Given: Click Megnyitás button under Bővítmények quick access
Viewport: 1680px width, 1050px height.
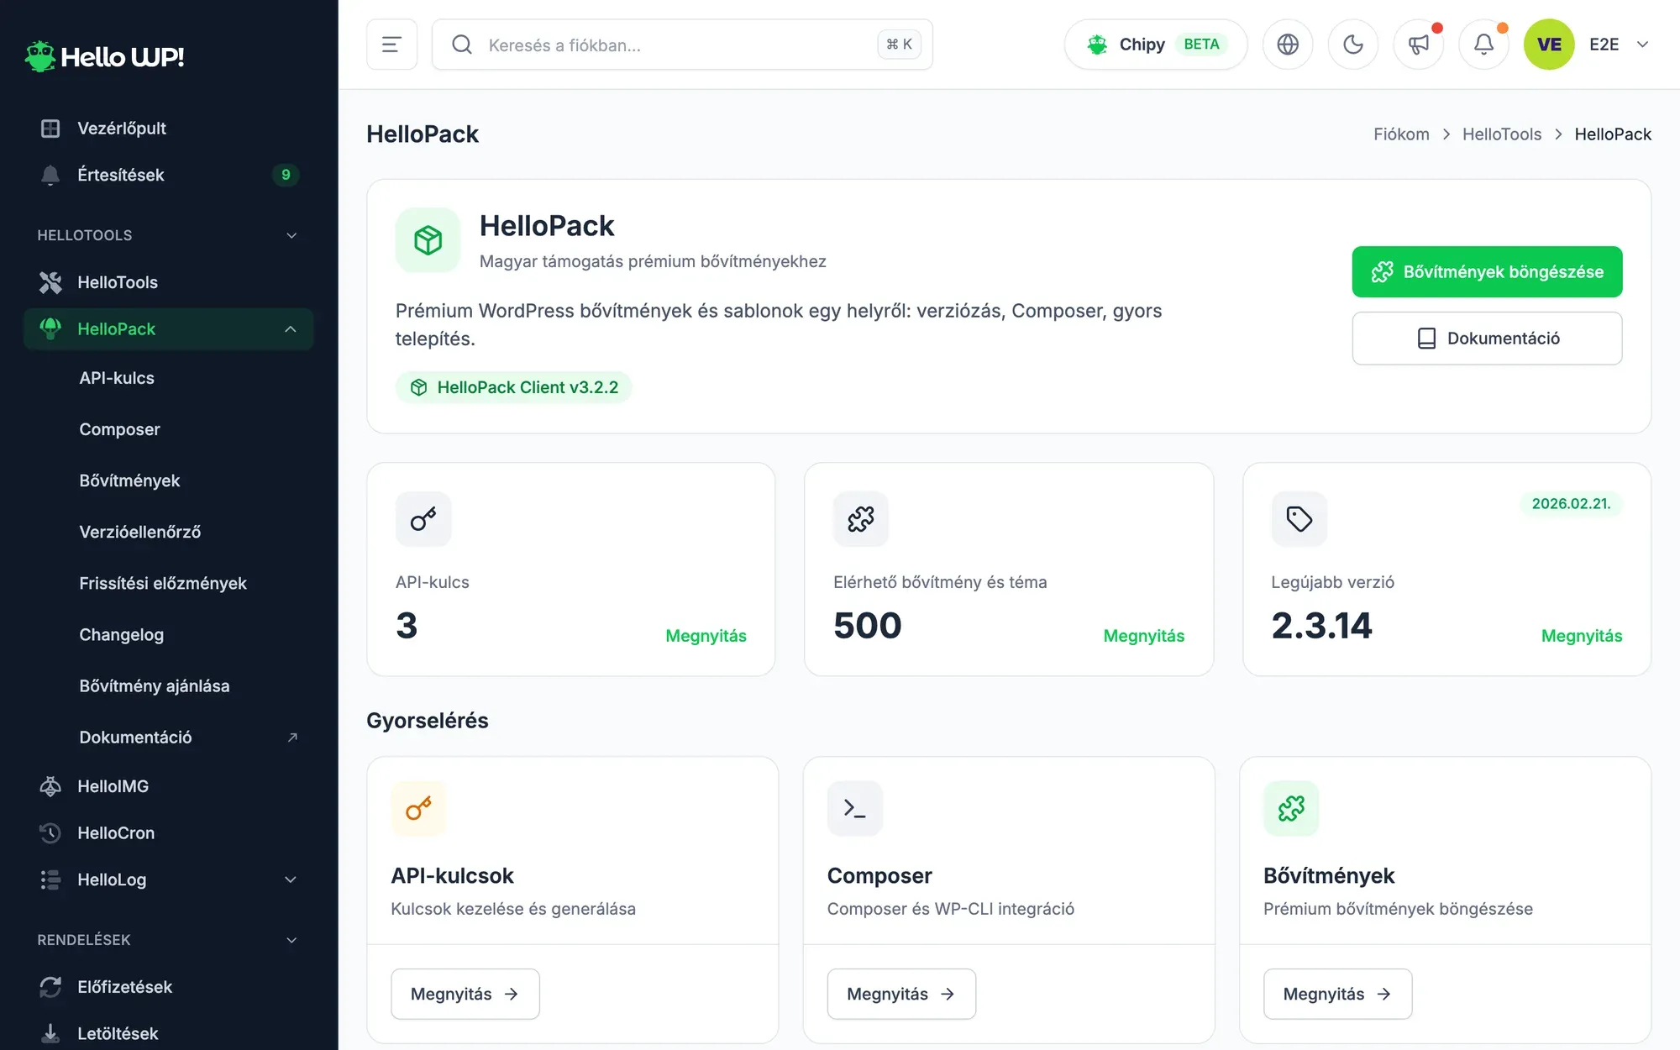Looking at the screenshot, I should [1337, 994].
